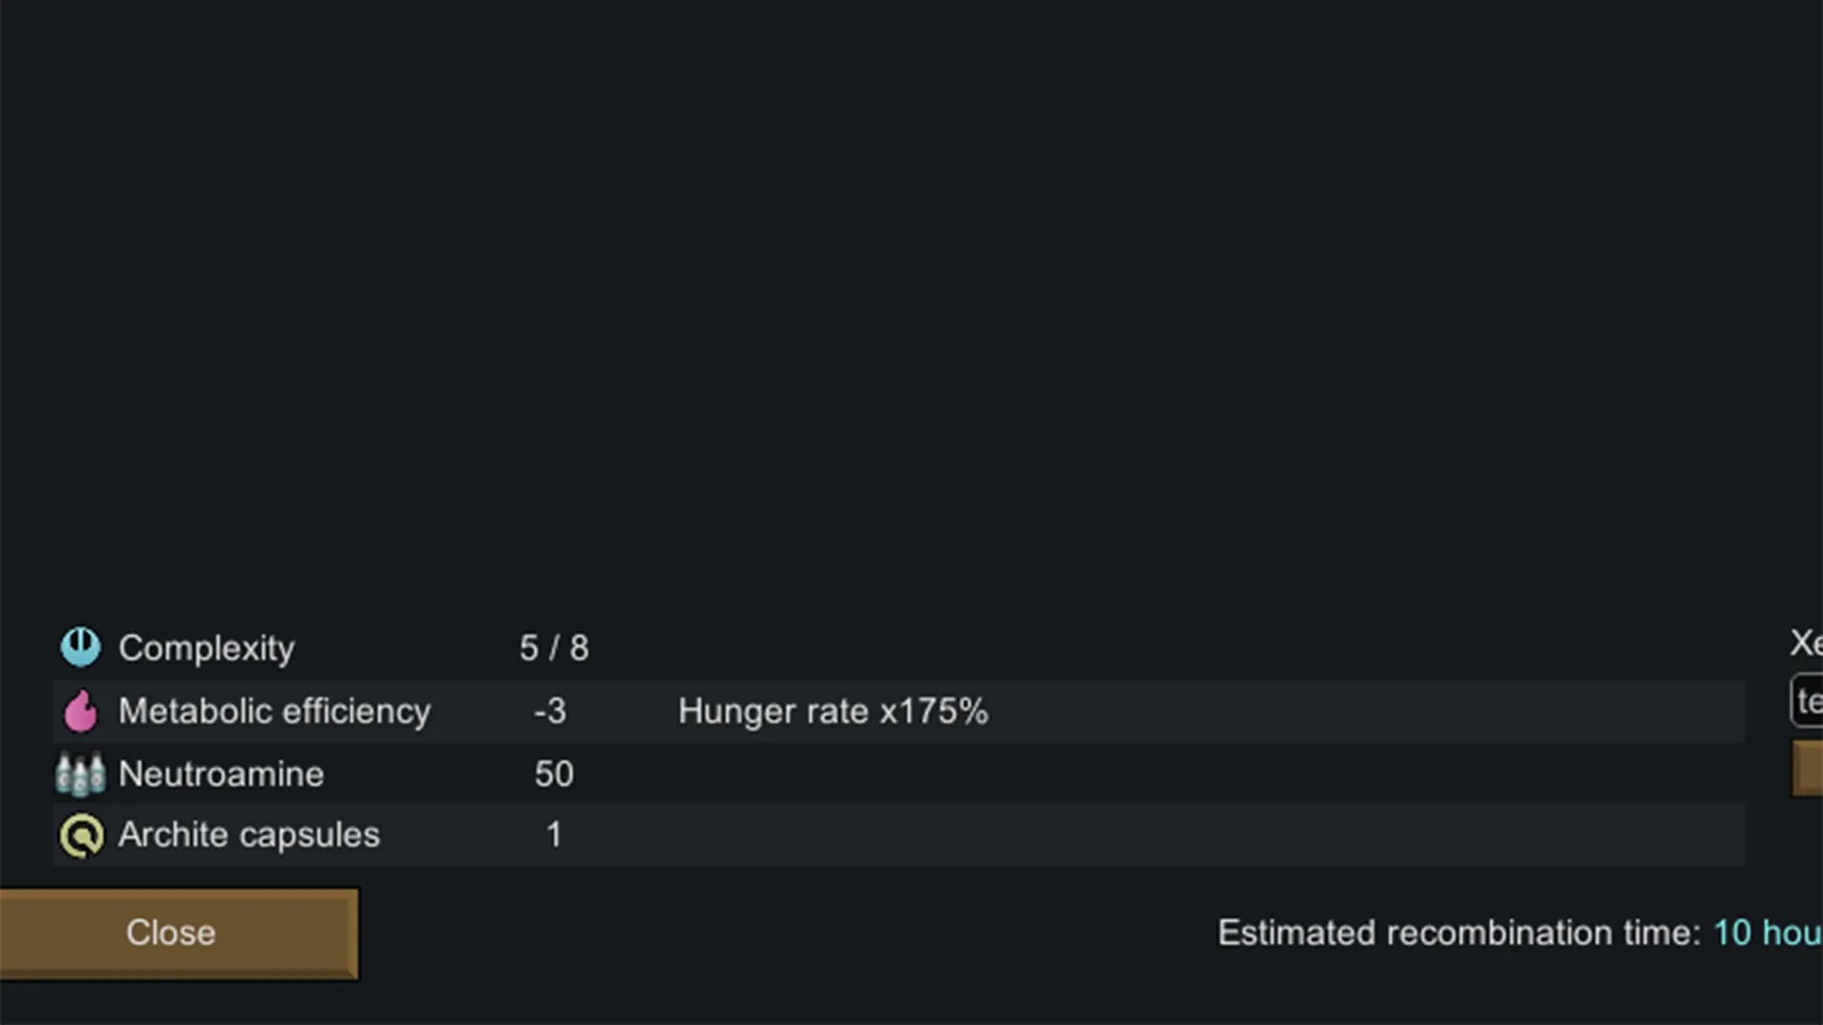Screen dimensions: 1823x1025
Task: Select the Metabolic efficiency label
Action: pyautogui.click(x=274, y=711)
